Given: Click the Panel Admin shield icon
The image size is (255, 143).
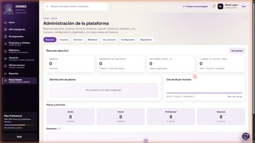Looking at the screenshot, I should (x=5, y=81).
